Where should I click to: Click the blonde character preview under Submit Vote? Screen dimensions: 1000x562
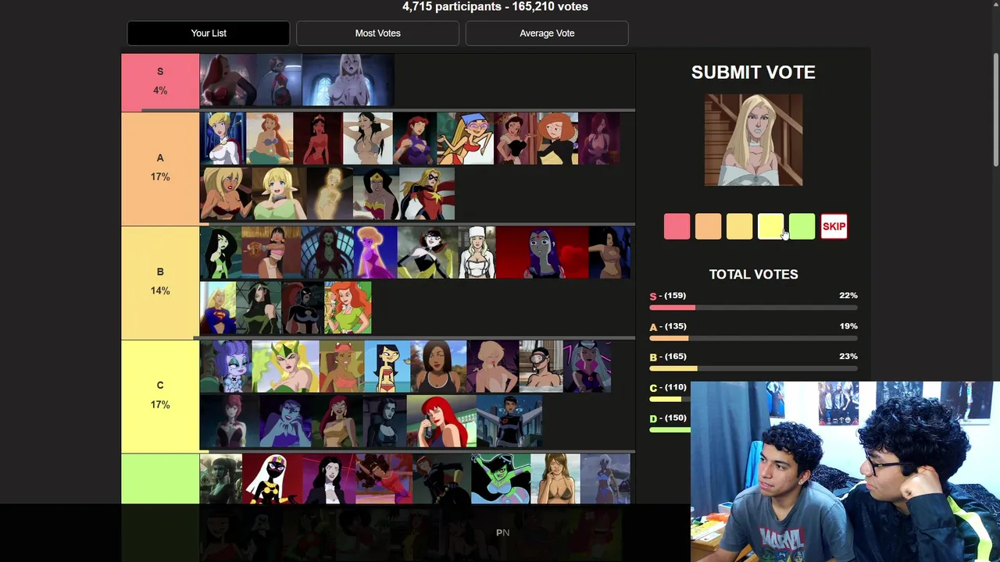[x=753, y=140]
